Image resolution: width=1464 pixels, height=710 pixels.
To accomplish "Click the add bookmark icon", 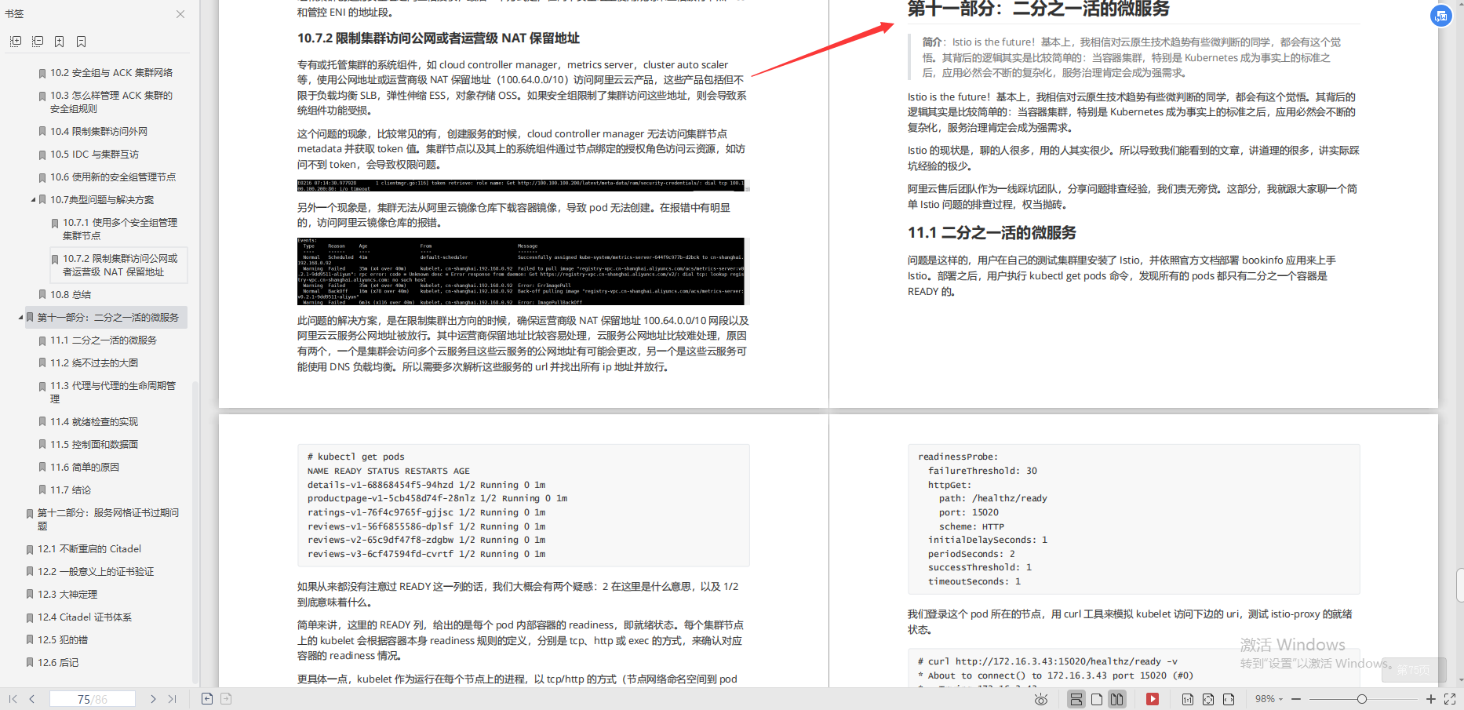I will pyautogui.click(x=60, y=42).
